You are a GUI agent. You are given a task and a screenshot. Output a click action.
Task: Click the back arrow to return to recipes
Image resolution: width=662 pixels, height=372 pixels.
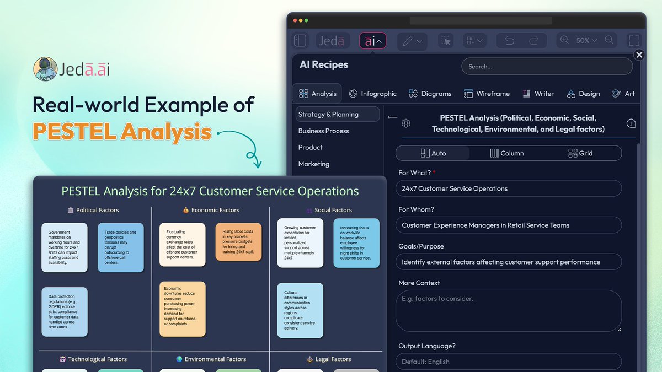(x=392, y=117)
